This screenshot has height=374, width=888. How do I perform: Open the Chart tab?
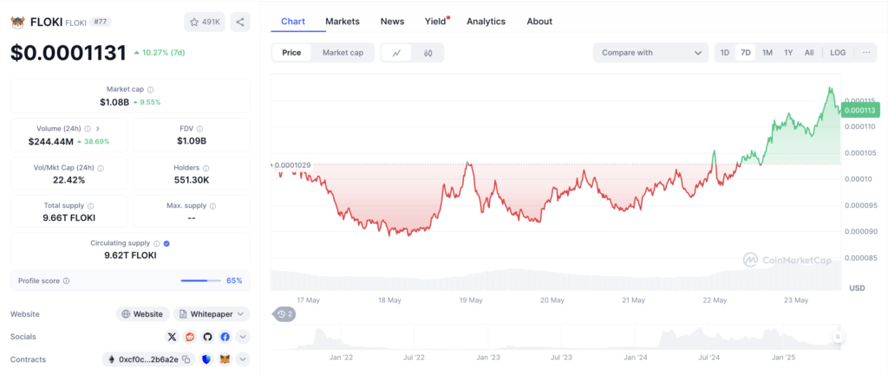tap(293, 22)
